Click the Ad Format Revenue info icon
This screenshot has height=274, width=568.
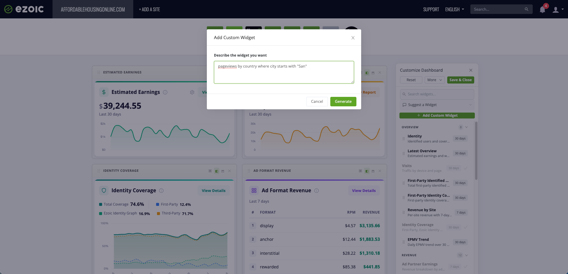[x=317, y=191]
